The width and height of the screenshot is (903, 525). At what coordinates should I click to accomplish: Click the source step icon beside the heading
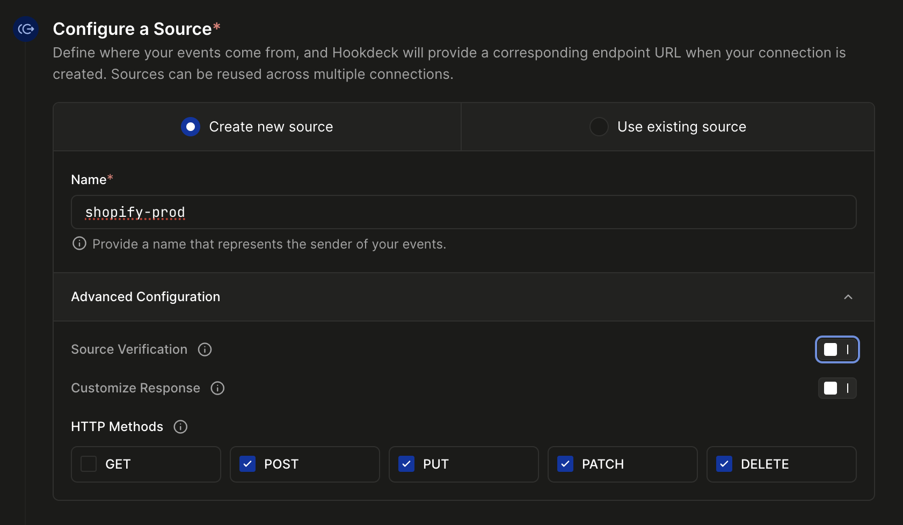tap(26, 29)
